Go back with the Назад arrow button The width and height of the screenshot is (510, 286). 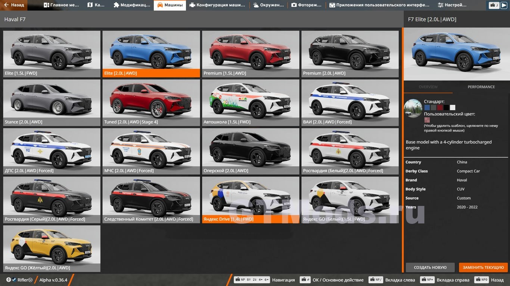pyautogui.click(x=15, y=5)
